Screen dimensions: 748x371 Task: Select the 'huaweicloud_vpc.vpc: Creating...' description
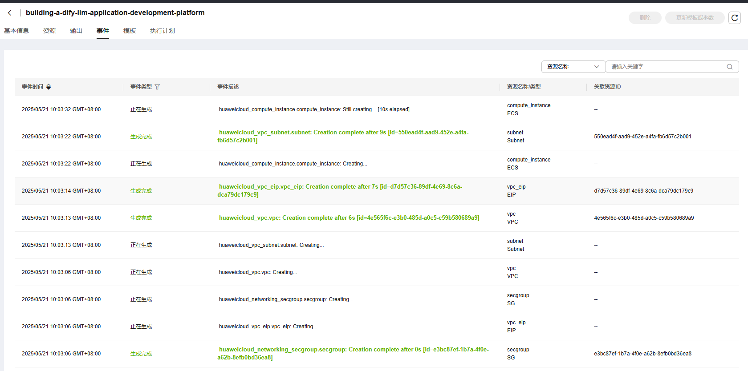258,272
